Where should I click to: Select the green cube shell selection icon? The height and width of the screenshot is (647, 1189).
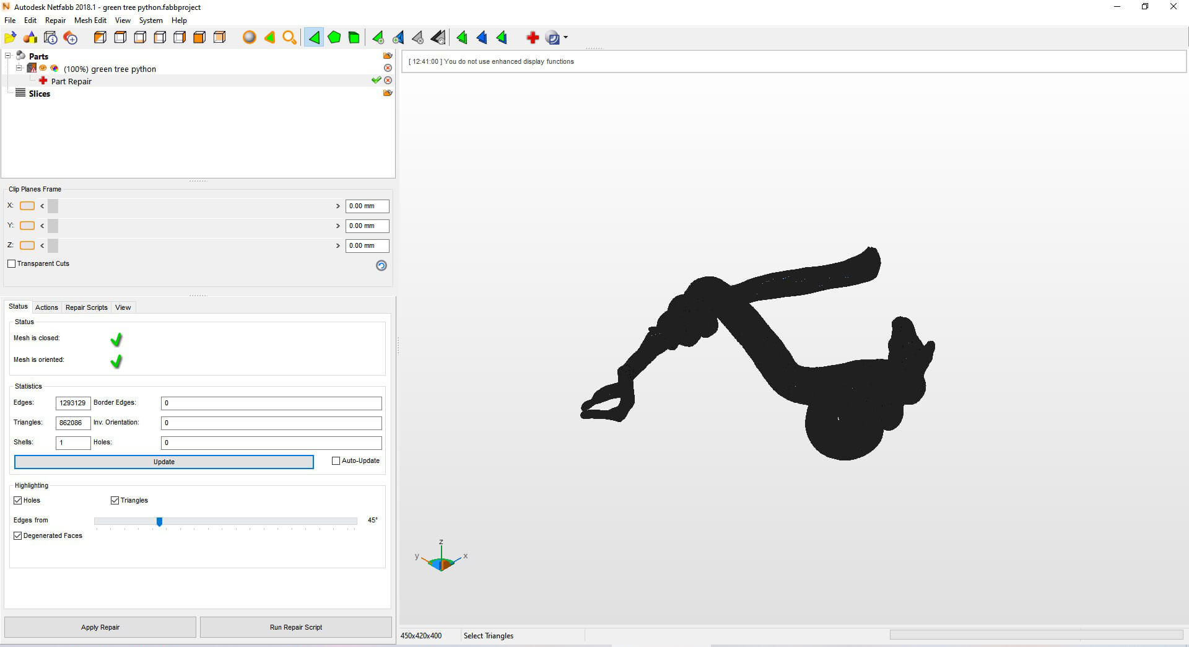[354, 38]
